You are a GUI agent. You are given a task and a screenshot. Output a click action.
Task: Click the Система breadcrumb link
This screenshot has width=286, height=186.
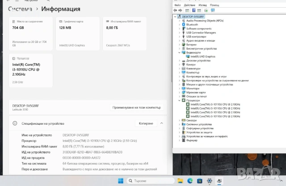click(20, 9)
